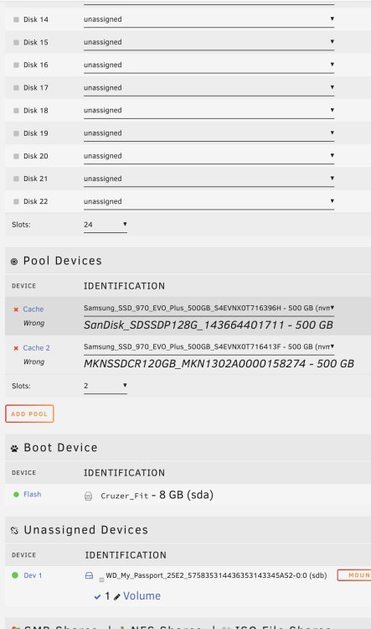Click the grey status indicator for Disk 22
Viewport: 371px width, 629px height.
pyautogui.click(x=16, y=201)
